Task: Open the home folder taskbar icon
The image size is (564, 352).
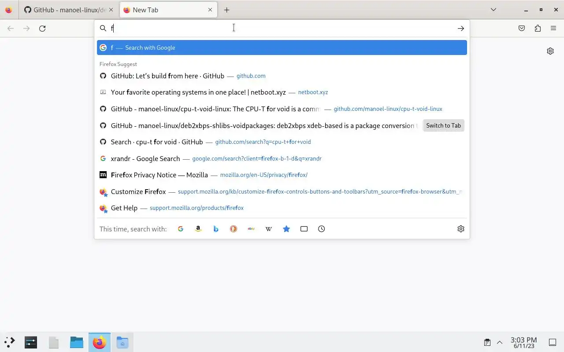Action: 122,342
